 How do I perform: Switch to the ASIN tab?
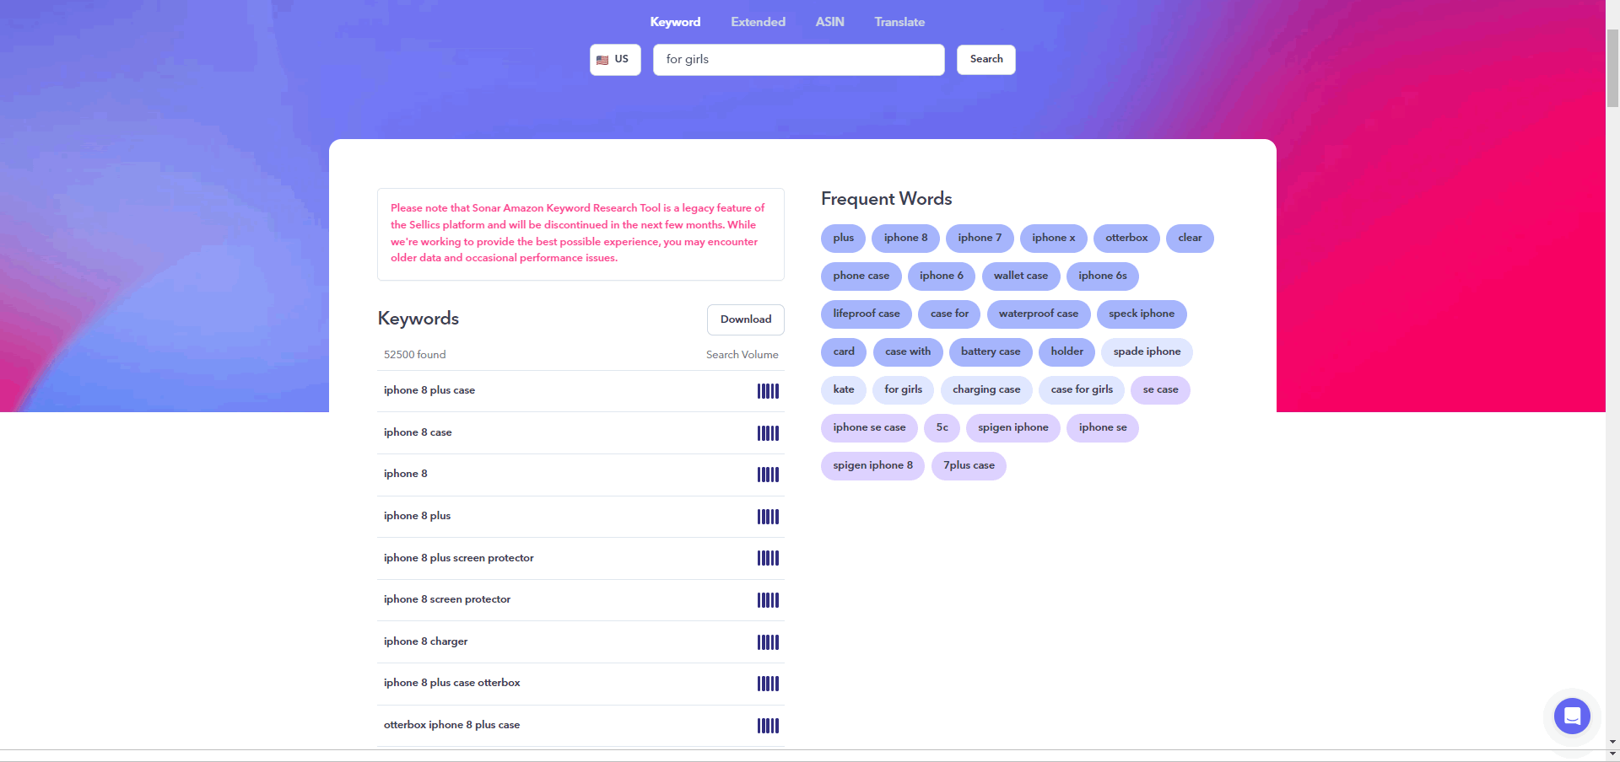(x=829, y=22)
